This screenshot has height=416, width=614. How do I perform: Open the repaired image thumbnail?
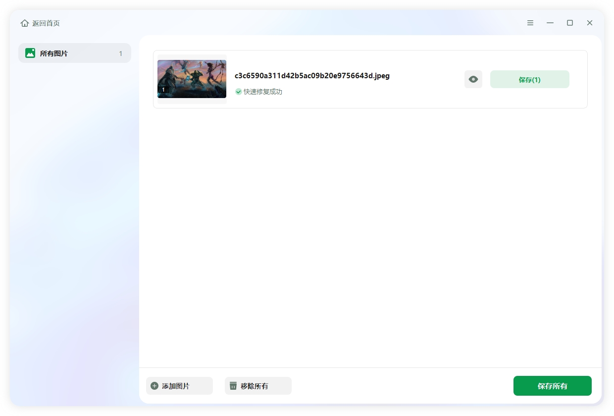[192, 79]
